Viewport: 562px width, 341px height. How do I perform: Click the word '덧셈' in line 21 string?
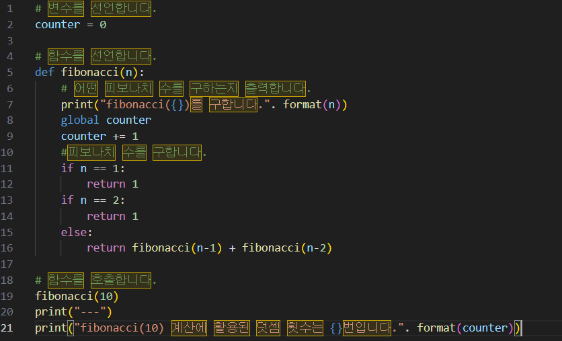tap(268, 328)
